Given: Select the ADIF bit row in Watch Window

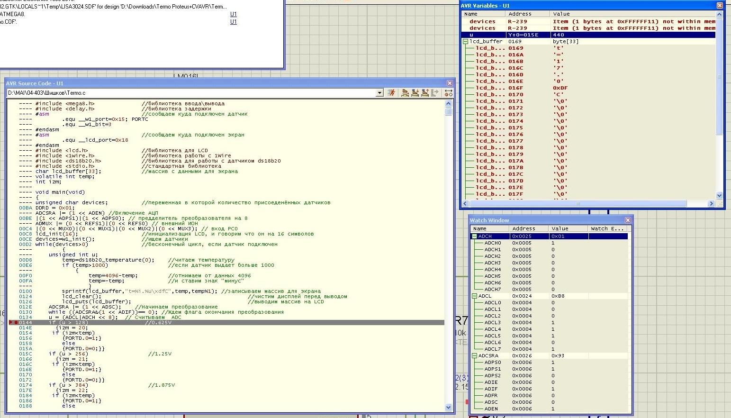Looking at the screenshot, I should (x=491, y=389).
